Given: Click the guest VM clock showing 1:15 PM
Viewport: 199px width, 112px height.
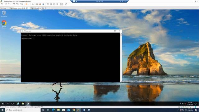Looking at the screenshot, I should pos(190,104).
